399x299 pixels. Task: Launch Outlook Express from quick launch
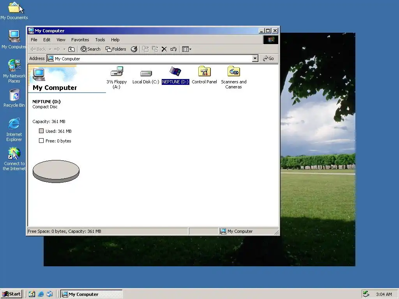click(x=49, y=294)
